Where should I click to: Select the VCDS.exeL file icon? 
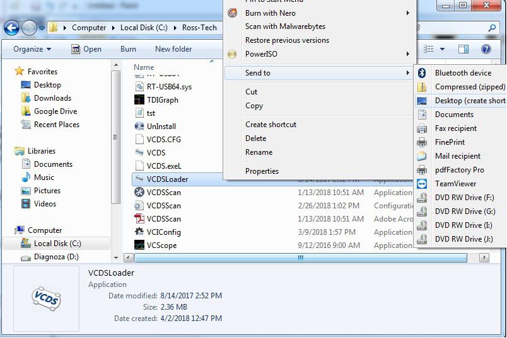tap(139, 166)
